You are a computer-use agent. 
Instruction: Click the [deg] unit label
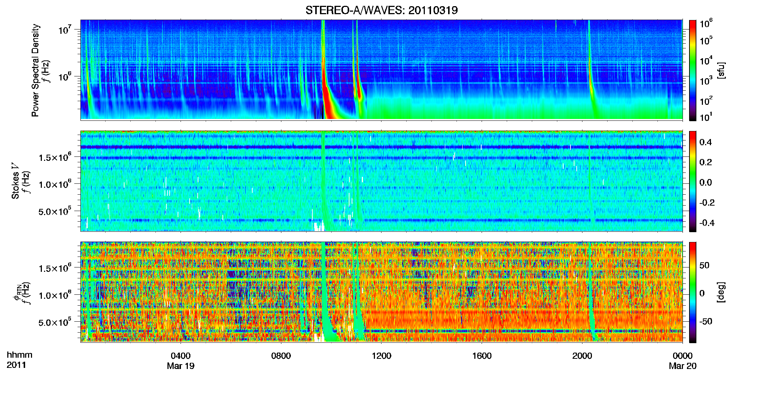[721, 292]
